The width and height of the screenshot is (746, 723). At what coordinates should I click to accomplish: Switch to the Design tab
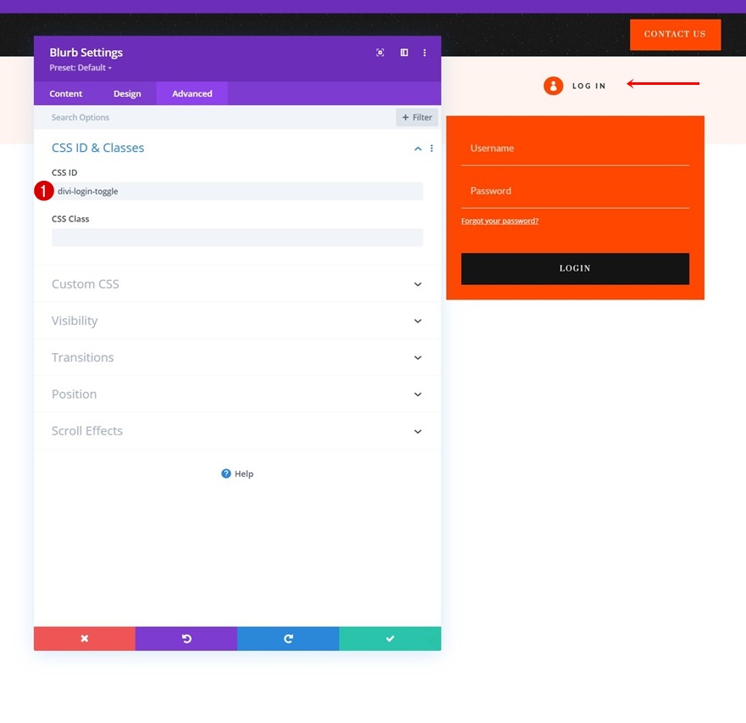click(127, 93)
